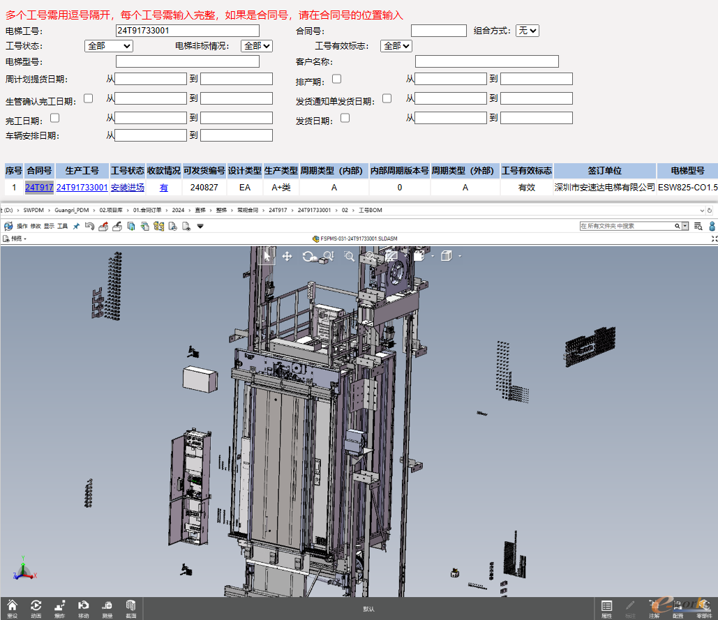Go to the 2024 folder in breadcrumb
The height and width of the screenshot is (620, 718).
(178, 211)
